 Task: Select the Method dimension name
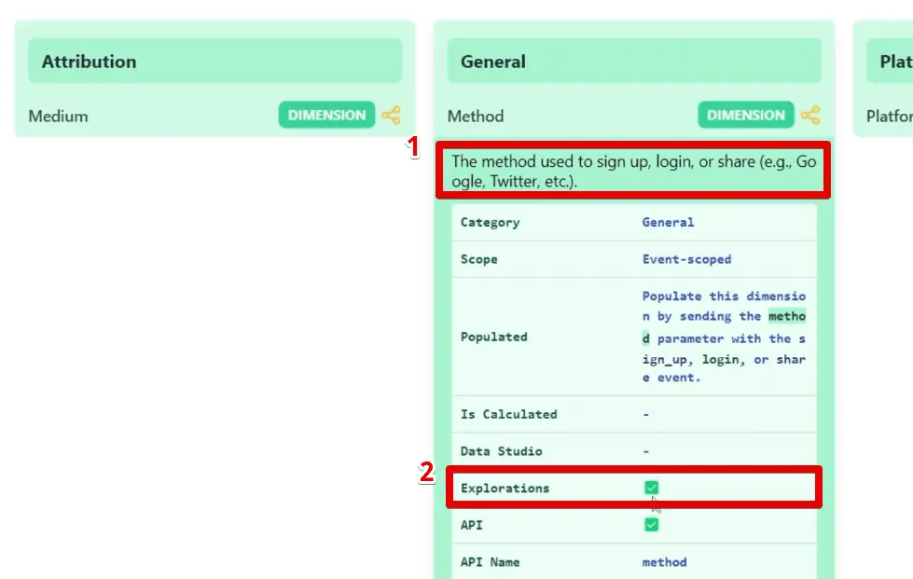click(476, 116)
